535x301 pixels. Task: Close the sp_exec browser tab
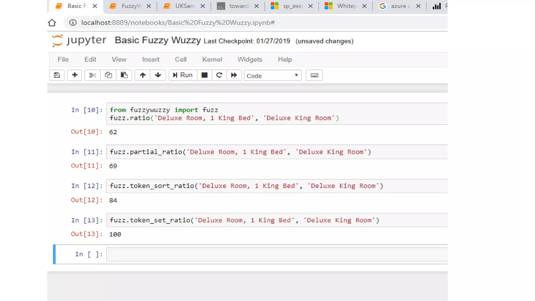(x=311, y=6)
